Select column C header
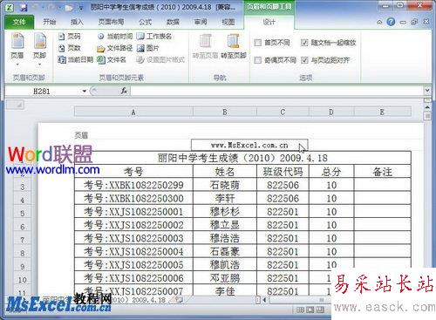436x320 pixels. pyautogui.click(x=283, y=112)
